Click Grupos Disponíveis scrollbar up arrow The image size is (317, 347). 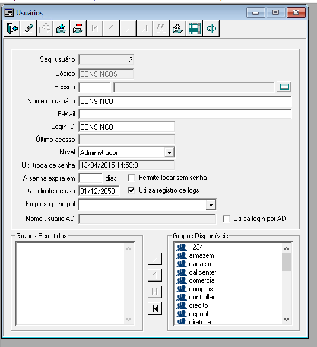[287, 248]
